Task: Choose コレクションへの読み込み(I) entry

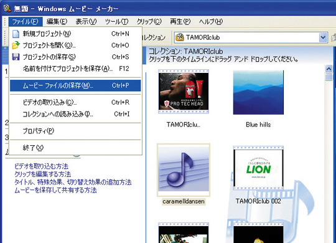Action: pyautogui.click(x=75, y=114)
